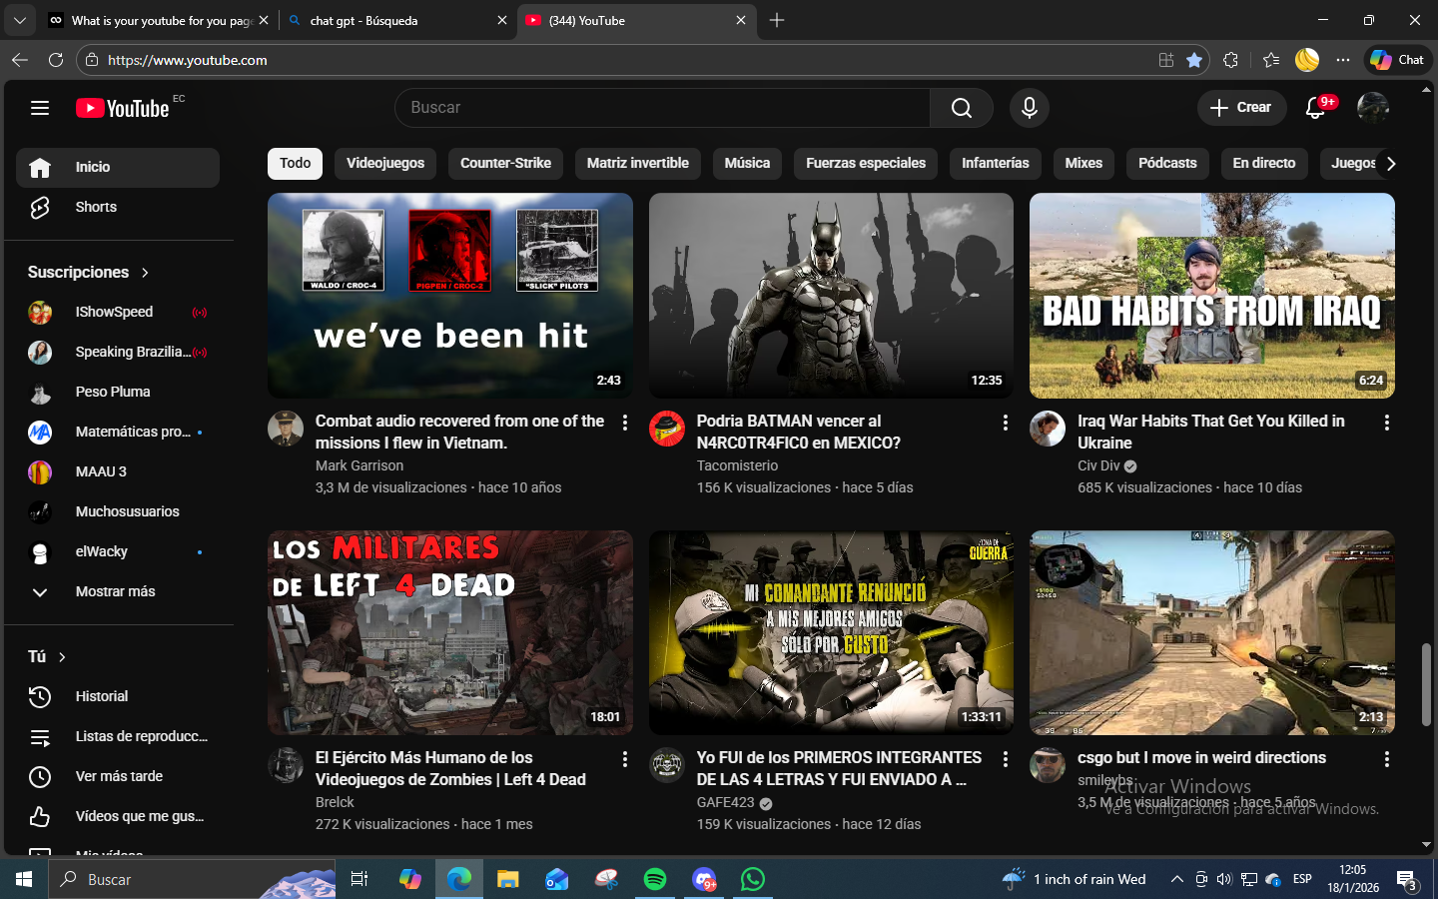Click the voice search microphone icon
Image resolution: width=1438 pixels, height=899 pixels.
click(1029, 108)
